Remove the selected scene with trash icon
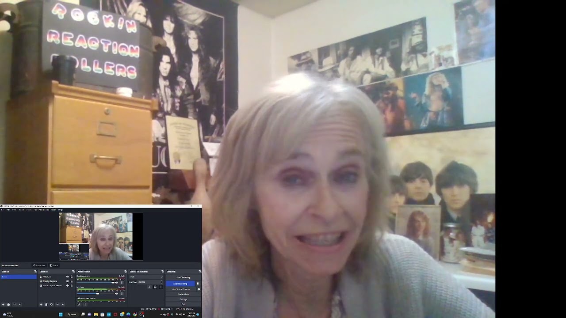566x318 pixels. (x=8, y=304)
